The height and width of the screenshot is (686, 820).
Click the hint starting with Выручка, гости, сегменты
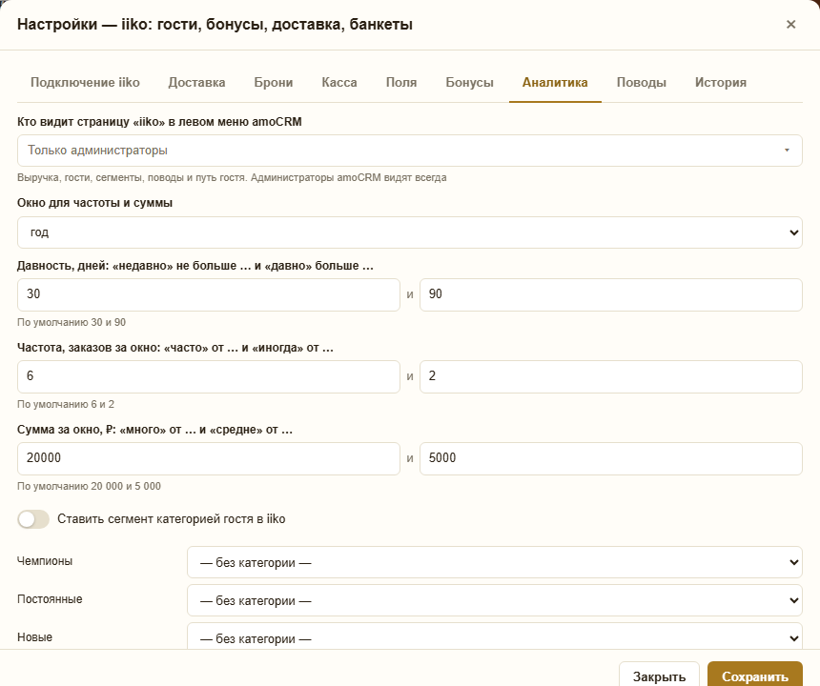pos(232,177)
